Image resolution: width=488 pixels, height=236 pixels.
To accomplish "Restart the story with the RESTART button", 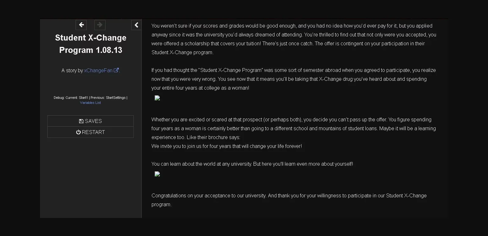I will [x=90, y=132].
